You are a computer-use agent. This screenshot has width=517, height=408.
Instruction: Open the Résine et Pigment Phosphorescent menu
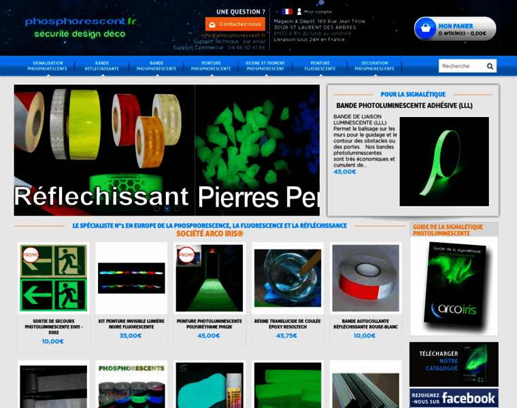265,66
